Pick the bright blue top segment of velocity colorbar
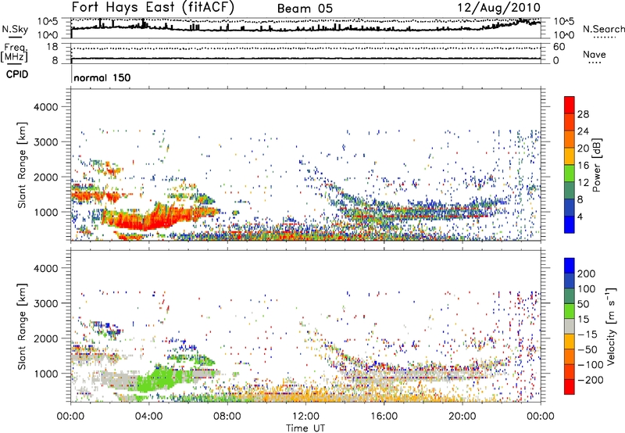Viewport: 625px width, 433px height. [570, 266]
